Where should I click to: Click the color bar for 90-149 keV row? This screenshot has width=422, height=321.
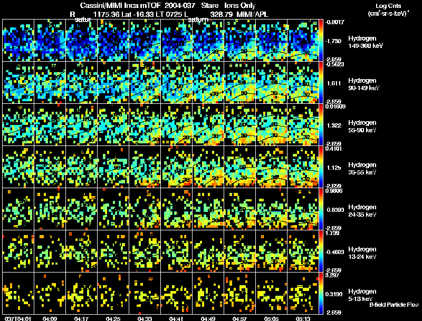point(321,83)
